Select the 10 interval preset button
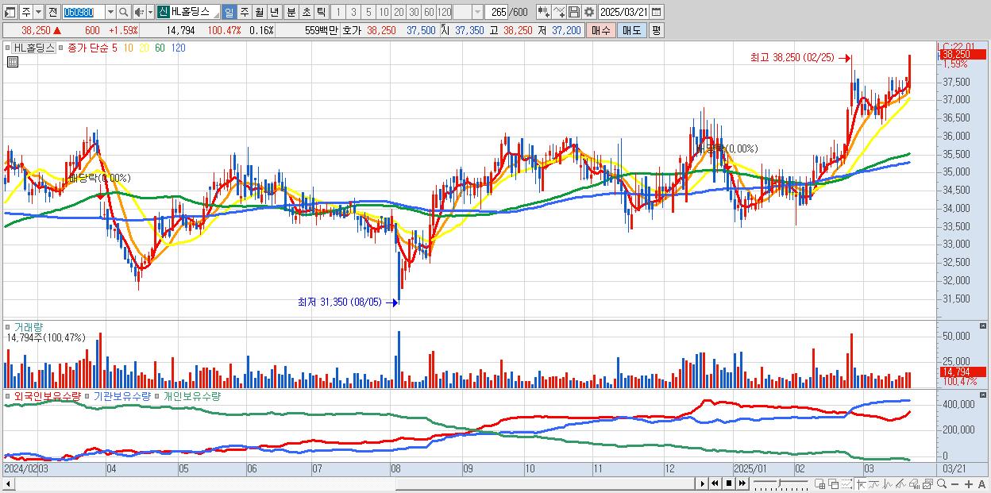This screenshot has width=991, height=493. pyautogui.click(x=384, y=12)
